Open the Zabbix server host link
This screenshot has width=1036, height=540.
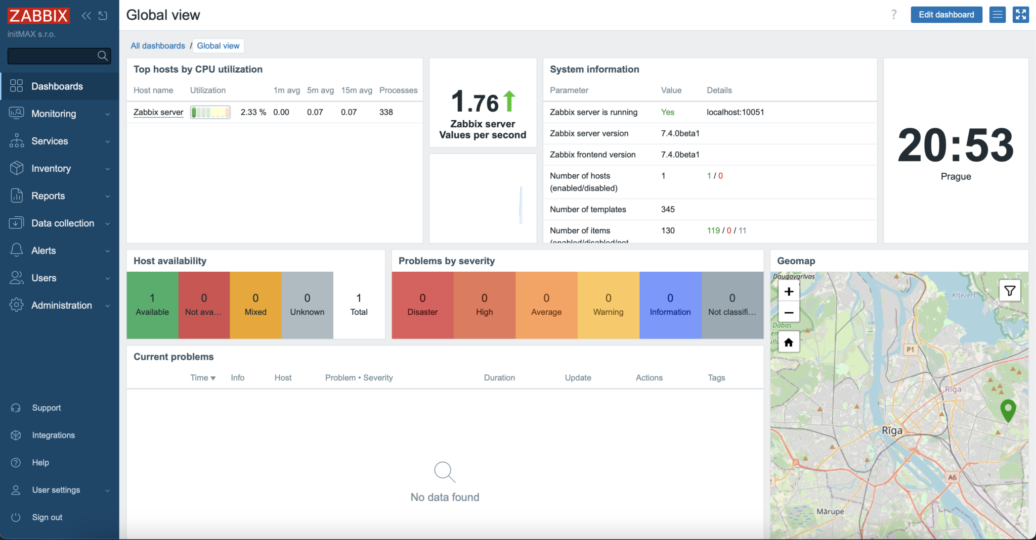(x=158, y=112)
